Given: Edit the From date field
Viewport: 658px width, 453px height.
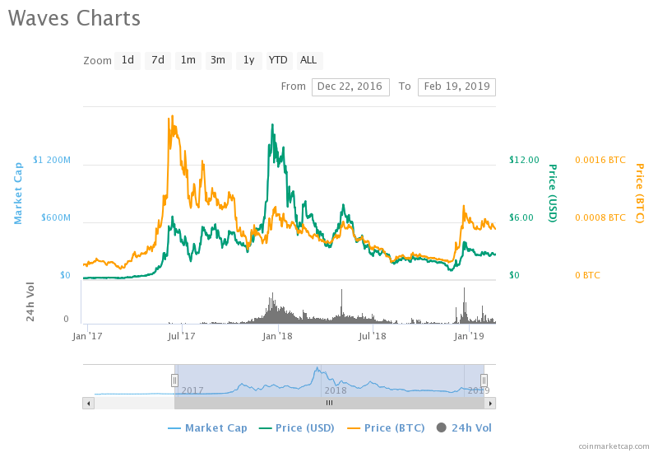Looking at the screenshot, I should tap(350, 87).
